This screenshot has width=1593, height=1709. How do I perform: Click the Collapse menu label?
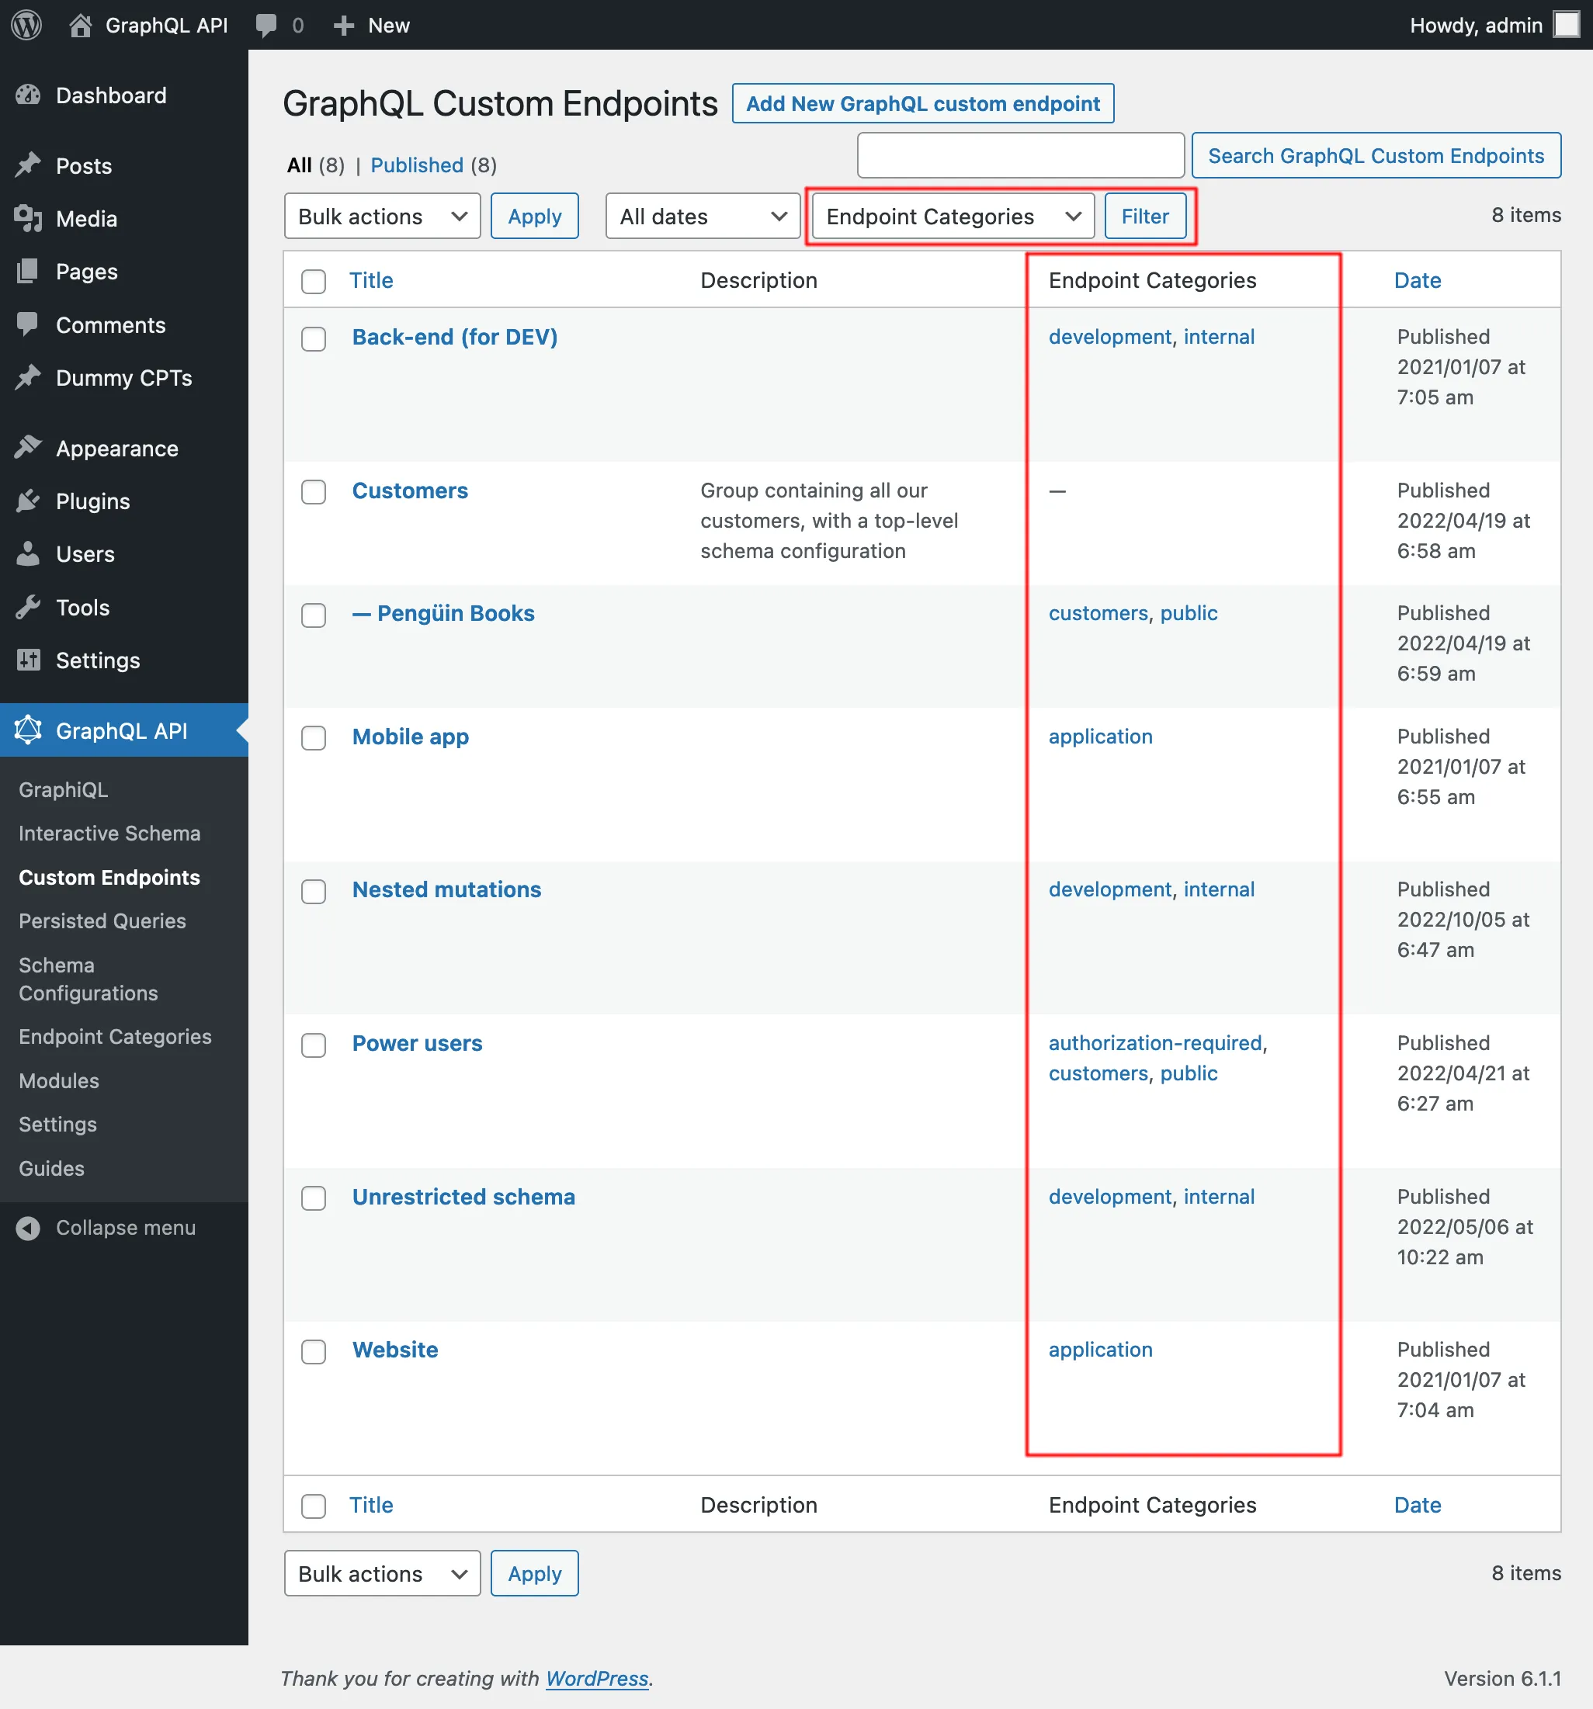point(127,1228)
